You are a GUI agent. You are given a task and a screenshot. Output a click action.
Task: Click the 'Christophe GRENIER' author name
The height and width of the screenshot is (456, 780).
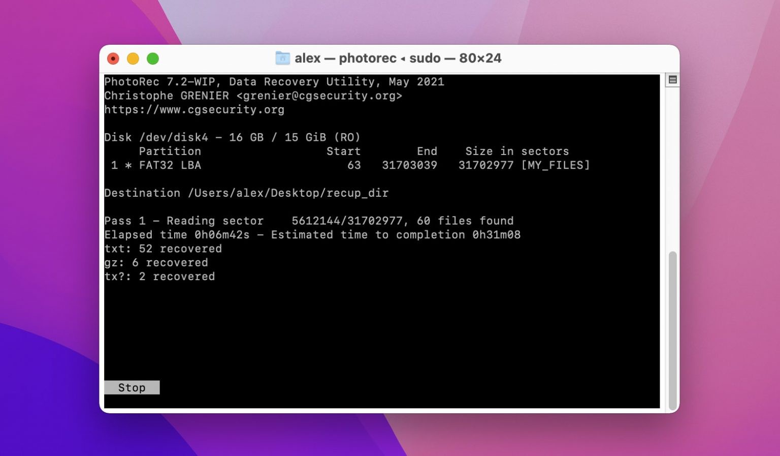167,96
